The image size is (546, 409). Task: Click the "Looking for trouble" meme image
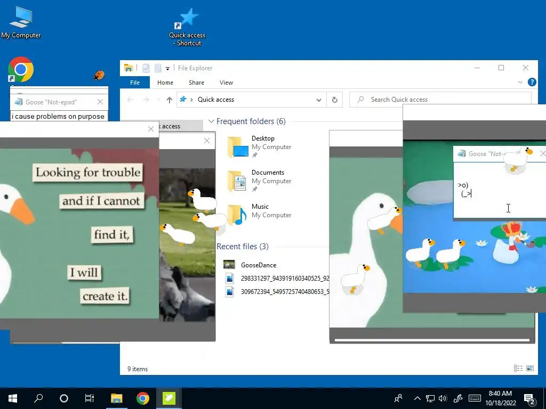point(79,233)
